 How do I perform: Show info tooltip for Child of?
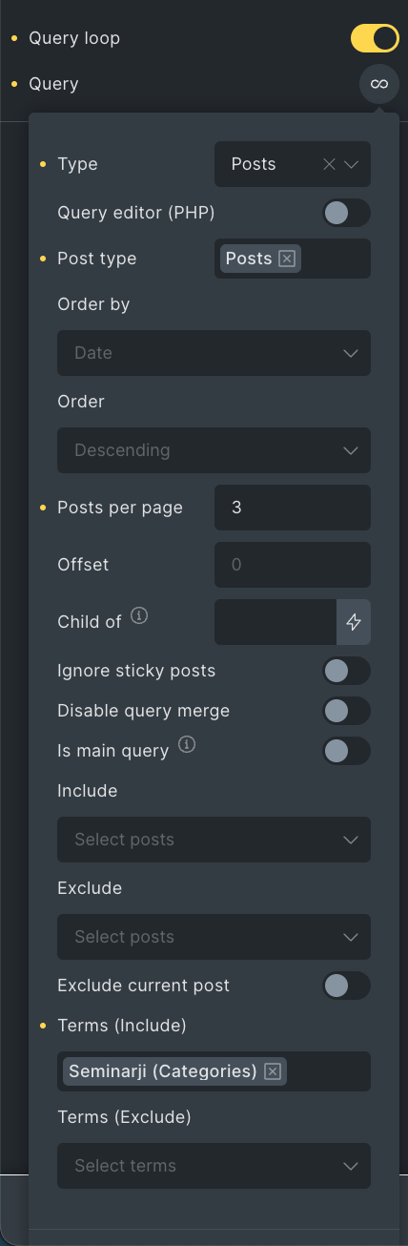pos(139,615)
